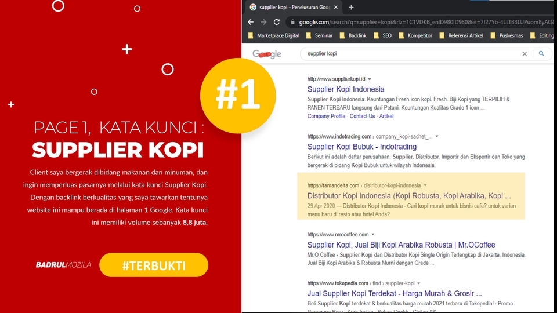The height and width of the screenshot is (313, 557).
Task: Click the address bar URL
Action: 425,22
